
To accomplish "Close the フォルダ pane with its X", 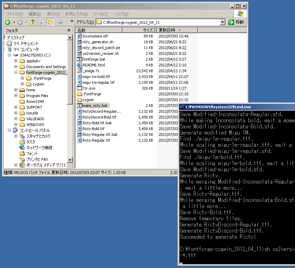I will click(69, 30).
